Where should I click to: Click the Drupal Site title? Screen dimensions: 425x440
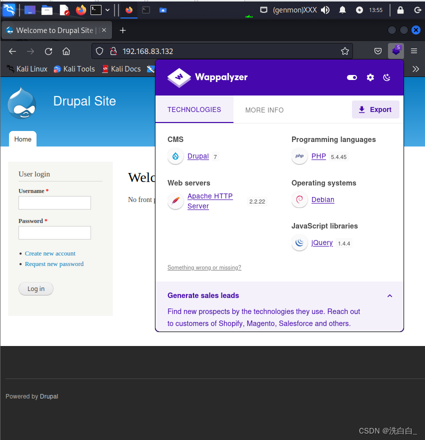84,101
